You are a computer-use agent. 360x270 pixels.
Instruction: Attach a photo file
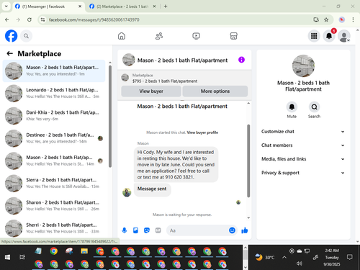click(x=135, y=230)
